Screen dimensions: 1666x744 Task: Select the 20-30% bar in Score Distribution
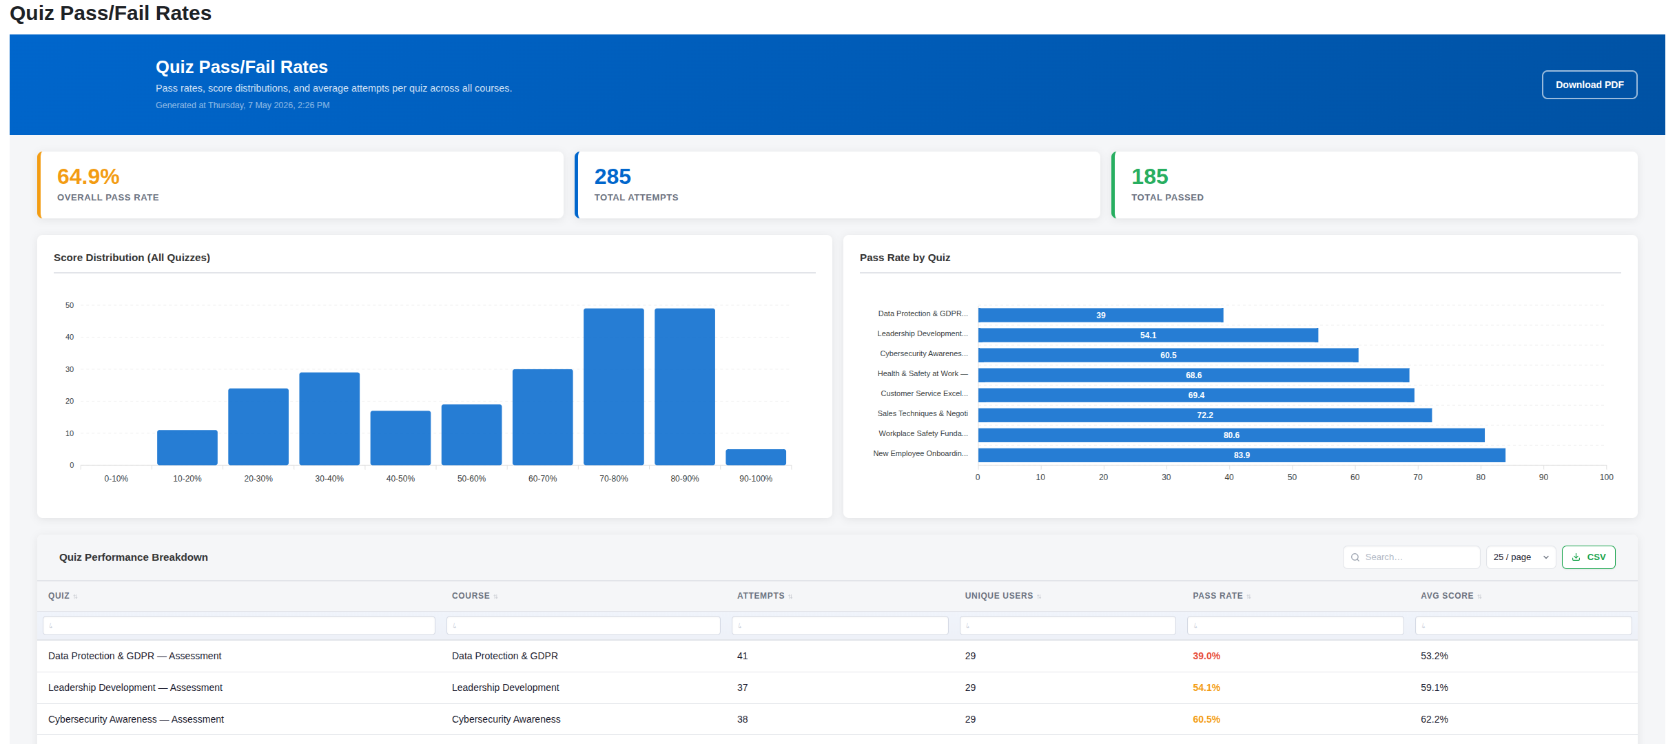tap(258, 427)
